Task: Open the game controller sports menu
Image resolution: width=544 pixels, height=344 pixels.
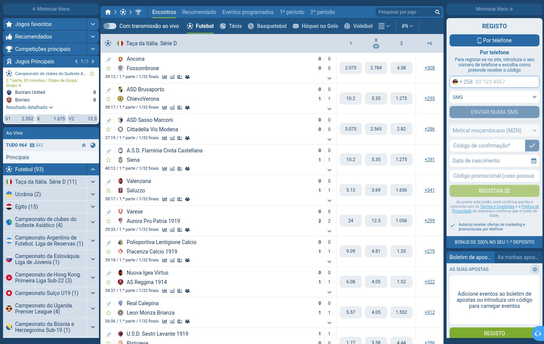Action: point(407,26)
